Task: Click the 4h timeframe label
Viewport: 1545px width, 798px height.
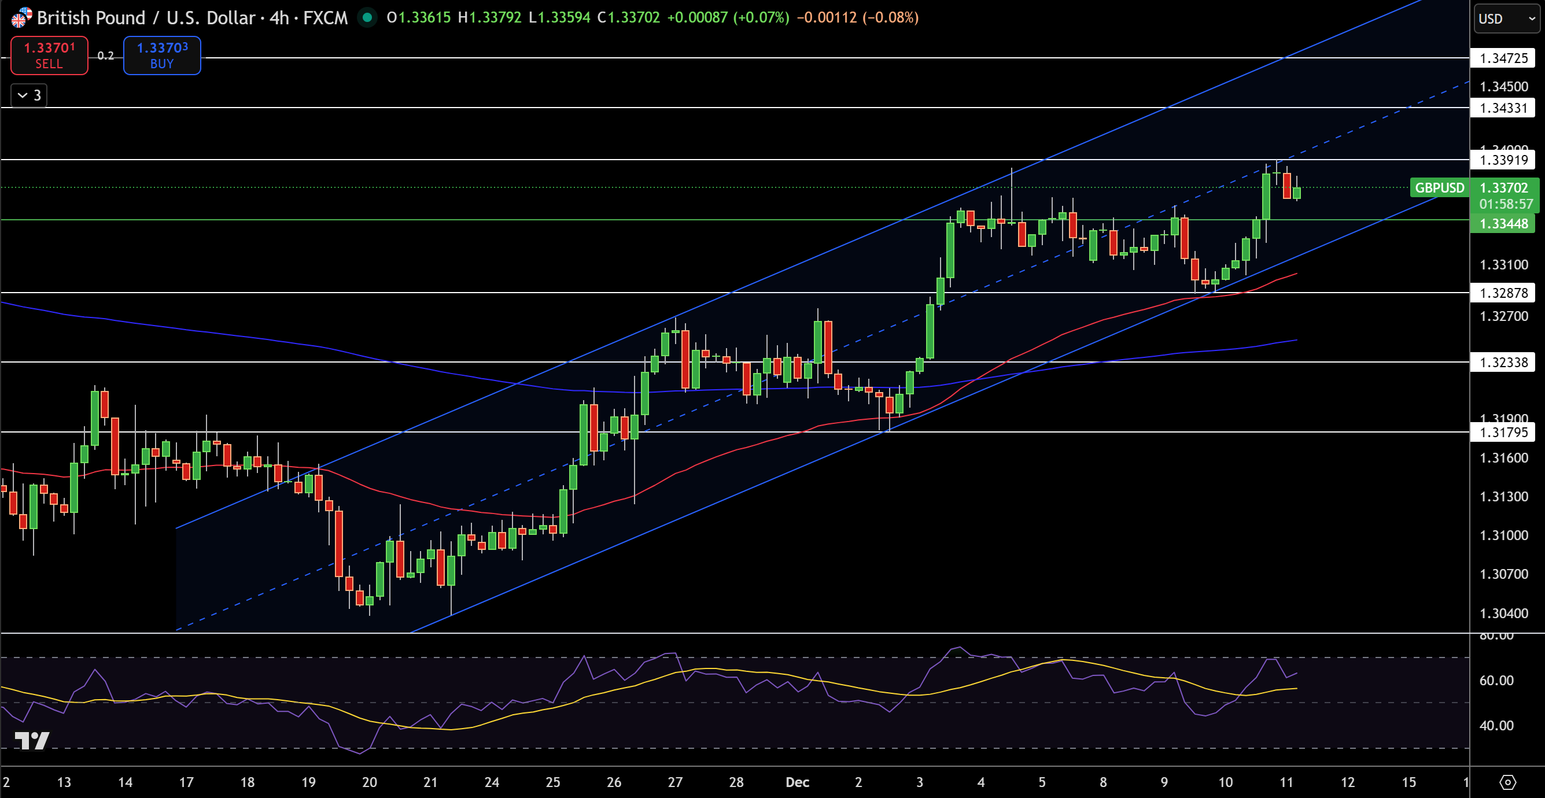Action: [x=279, y=17]
